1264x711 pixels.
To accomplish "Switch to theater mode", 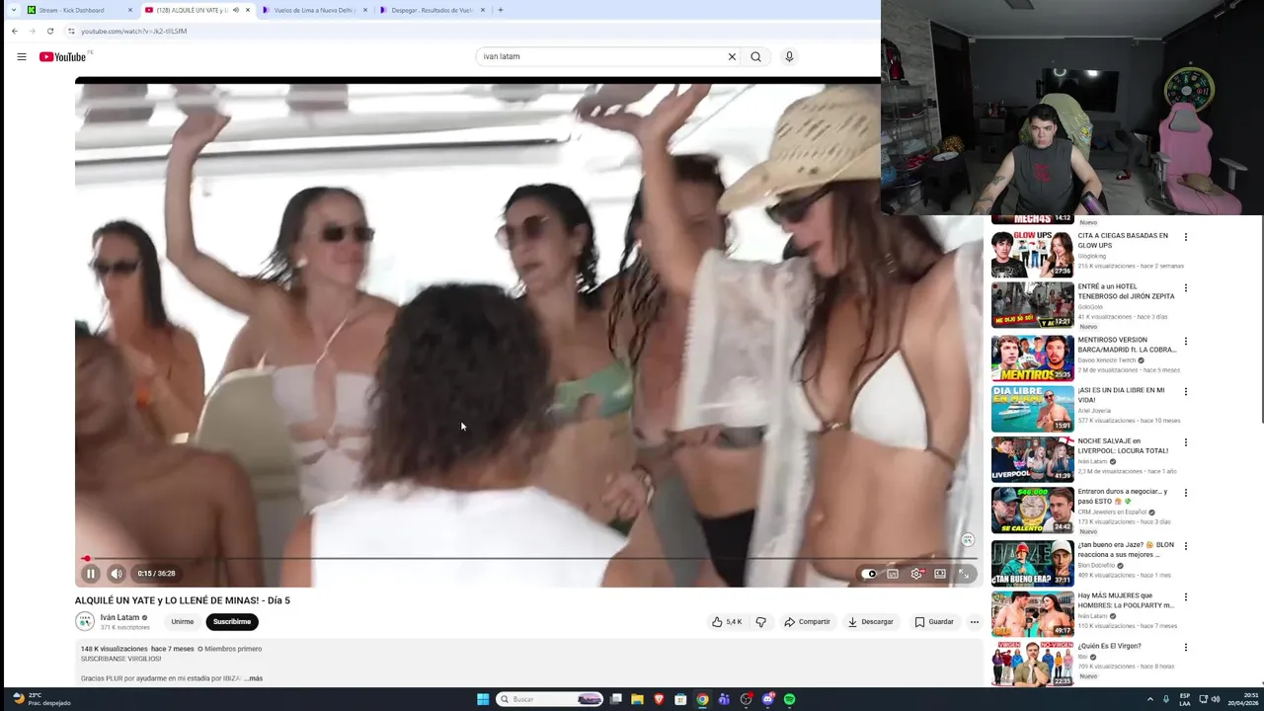I will (940, 574).
